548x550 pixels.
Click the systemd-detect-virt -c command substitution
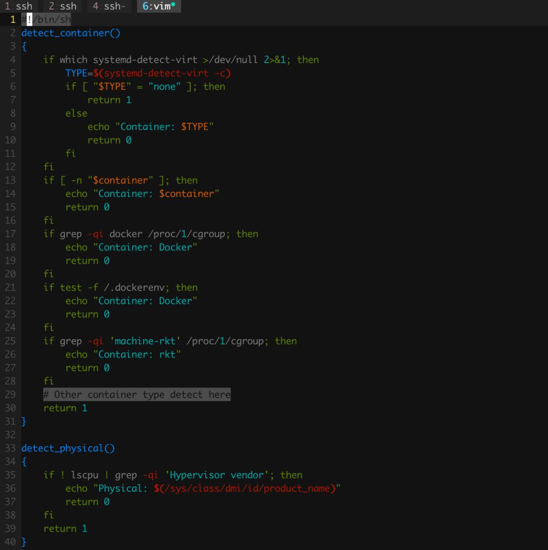pyautogui.click(x=164, y=73)
